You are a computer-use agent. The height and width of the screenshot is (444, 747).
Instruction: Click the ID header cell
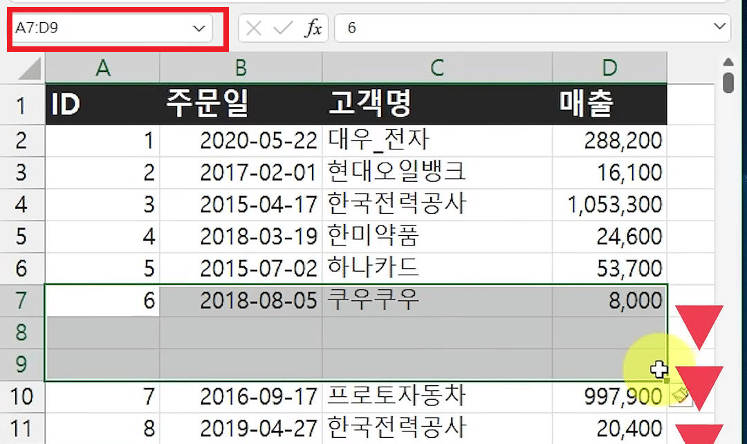point(102,105)
